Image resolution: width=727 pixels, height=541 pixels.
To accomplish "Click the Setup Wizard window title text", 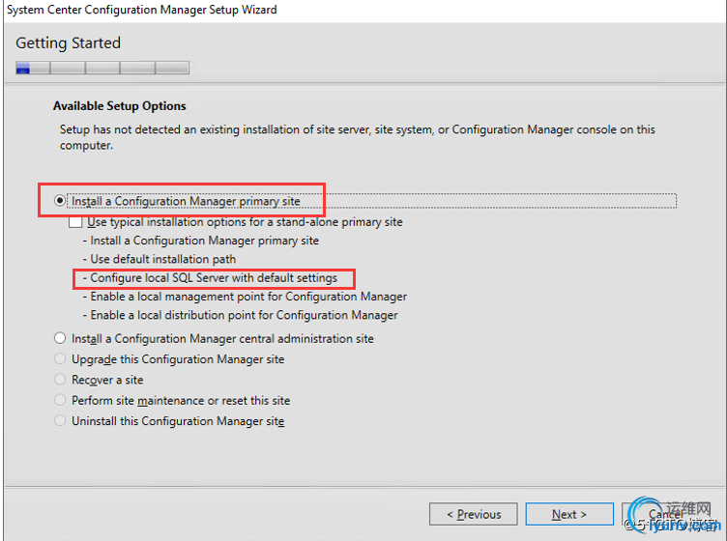I will 142,10.
